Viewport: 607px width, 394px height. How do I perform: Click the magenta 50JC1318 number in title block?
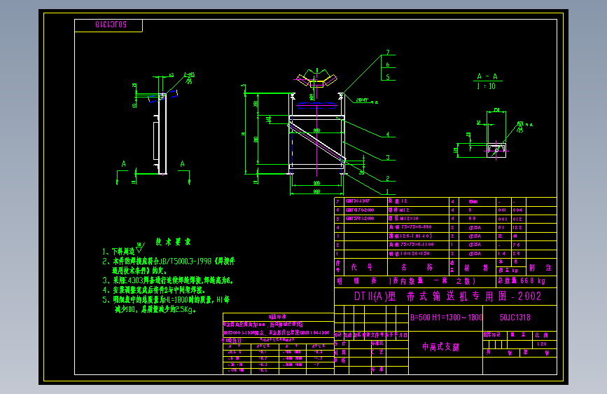[515, 317]
